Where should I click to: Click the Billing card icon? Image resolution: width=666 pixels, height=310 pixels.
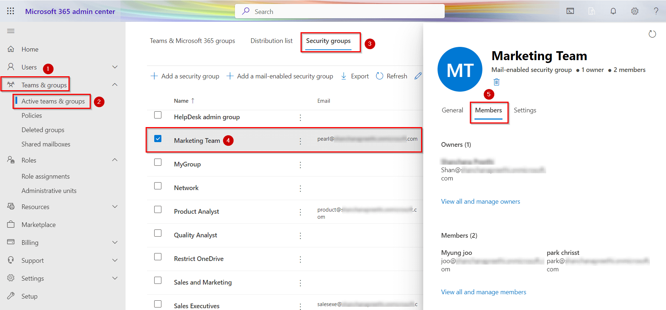(11, 242)
